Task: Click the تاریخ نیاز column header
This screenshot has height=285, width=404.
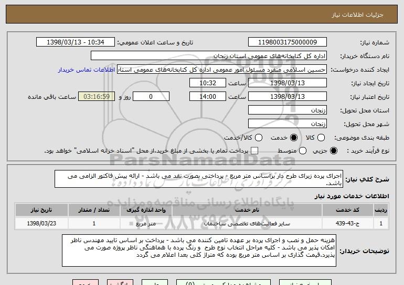Action: [x=41, y=210]
